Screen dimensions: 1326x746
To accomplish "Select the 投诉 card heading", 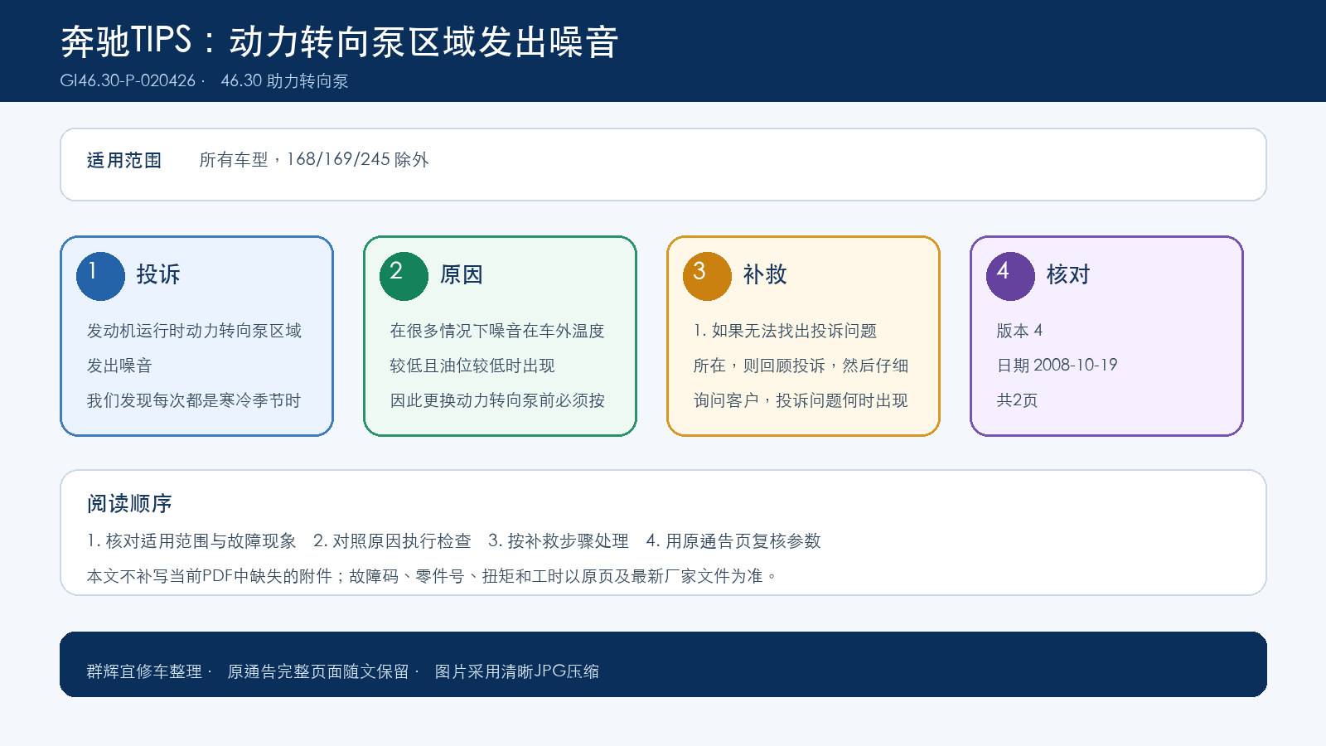I will (x=158, y=274).
